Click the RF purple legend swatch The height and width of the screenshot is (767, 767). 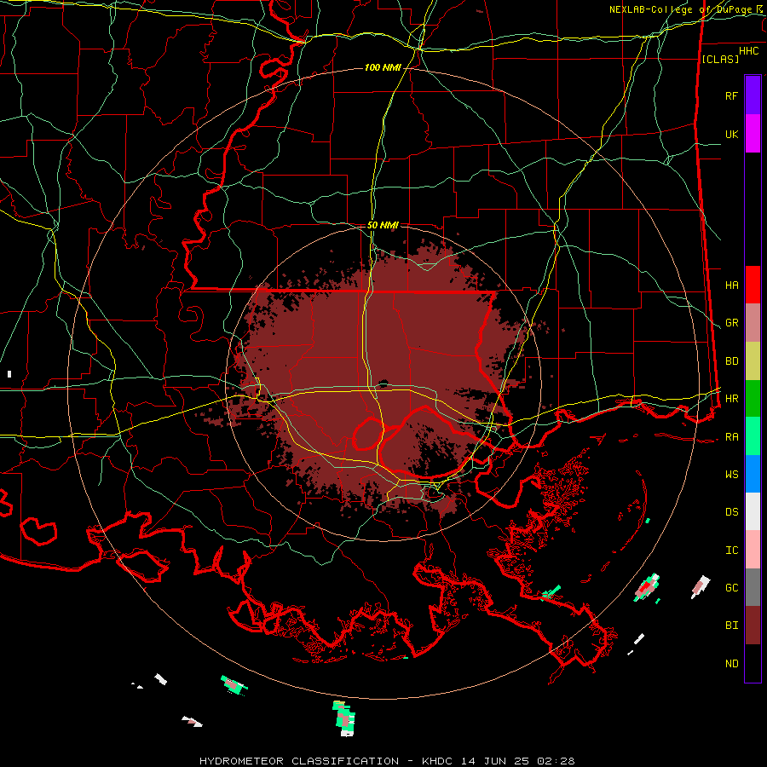point(753,95)
